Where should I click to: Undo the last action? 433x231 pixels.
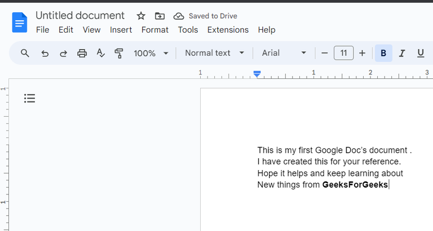click(x=45, y=53)
